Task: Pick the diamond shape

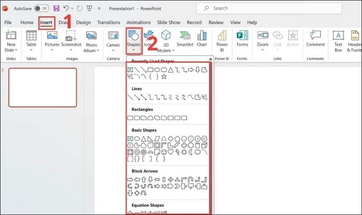Action: point(170,138)
